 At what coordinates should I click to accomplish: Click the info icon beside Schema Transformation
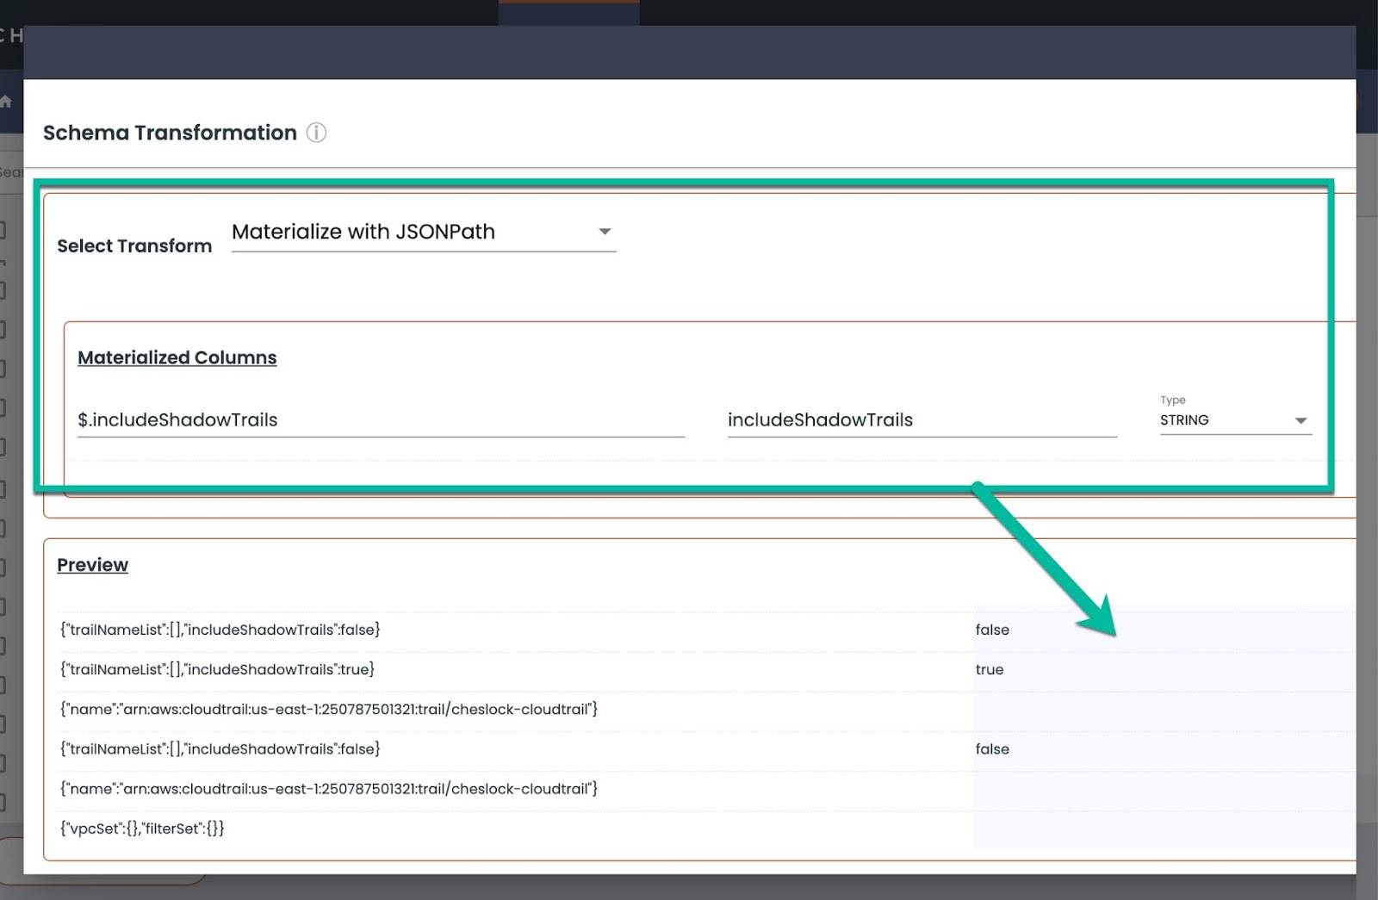(x=316, y=133)
